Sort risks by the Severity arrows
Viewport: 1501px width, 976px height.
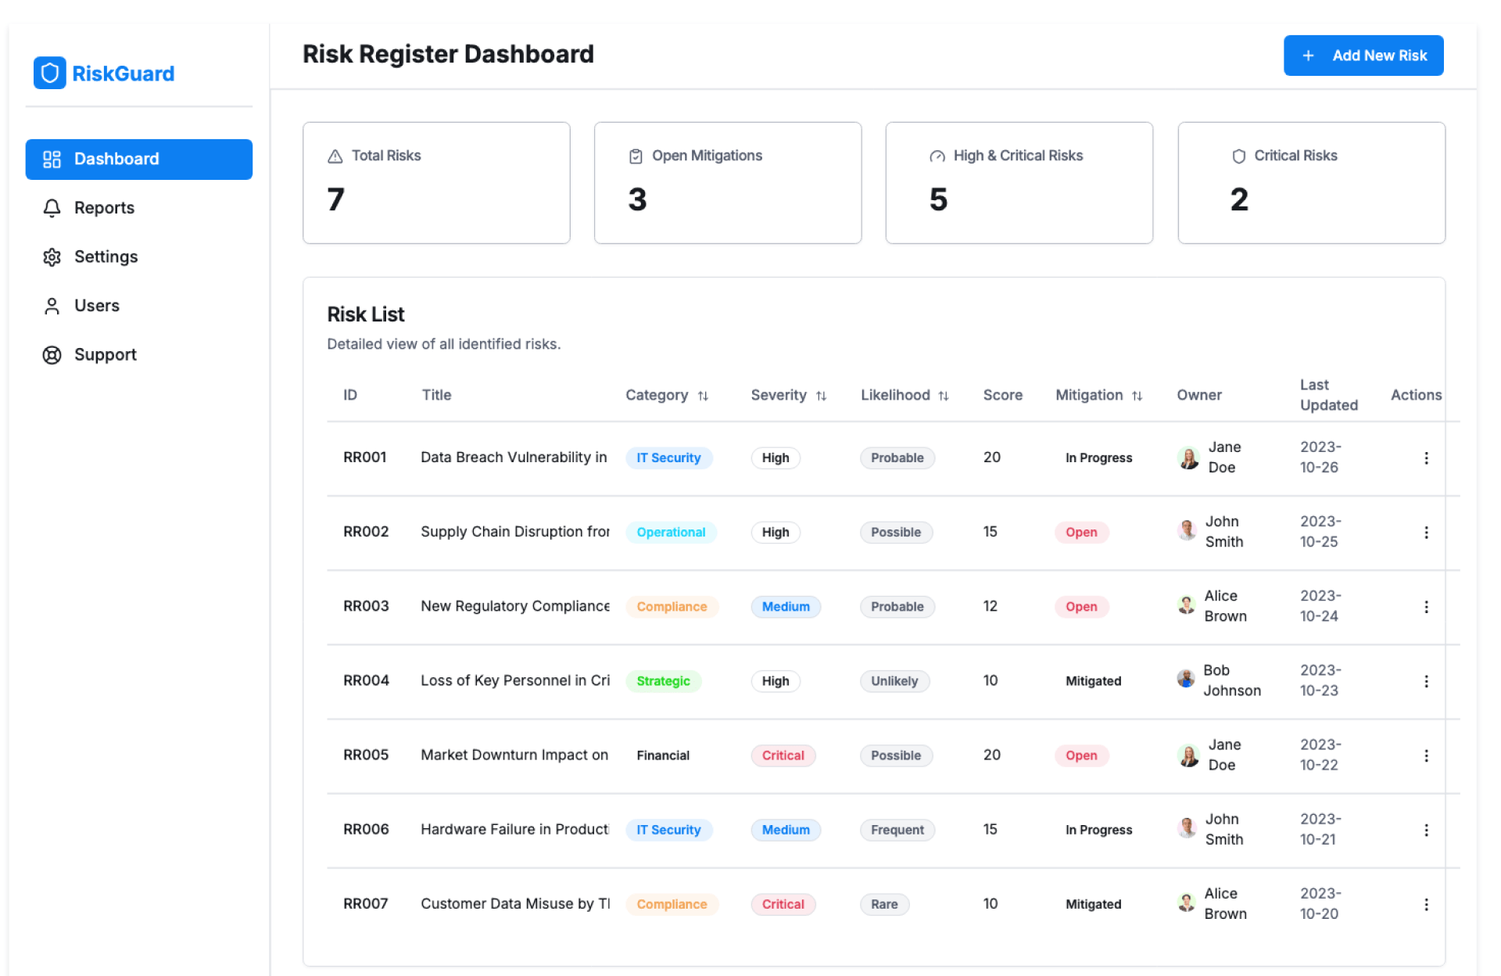(x=821, y=396)
